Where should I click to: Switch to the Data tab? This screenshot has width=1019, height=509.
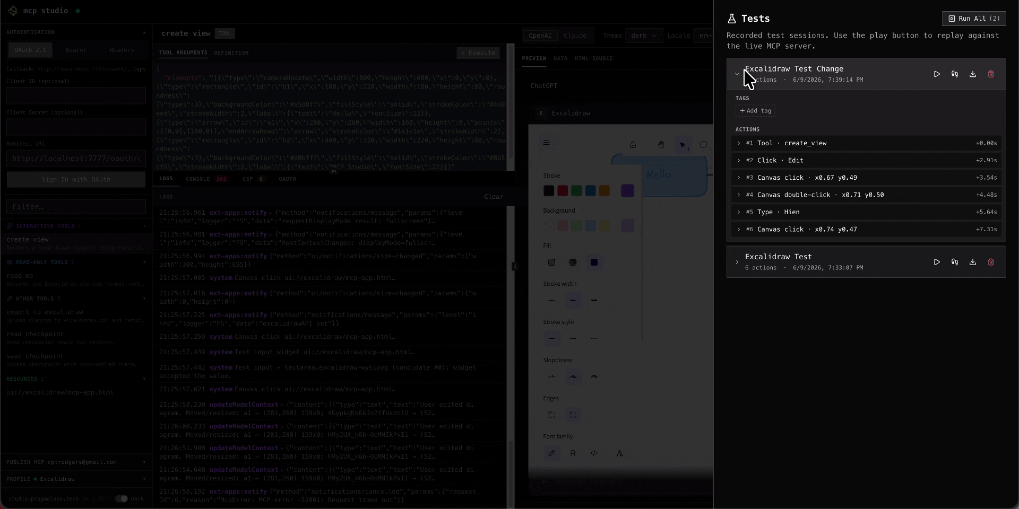(x=560, y=58)
